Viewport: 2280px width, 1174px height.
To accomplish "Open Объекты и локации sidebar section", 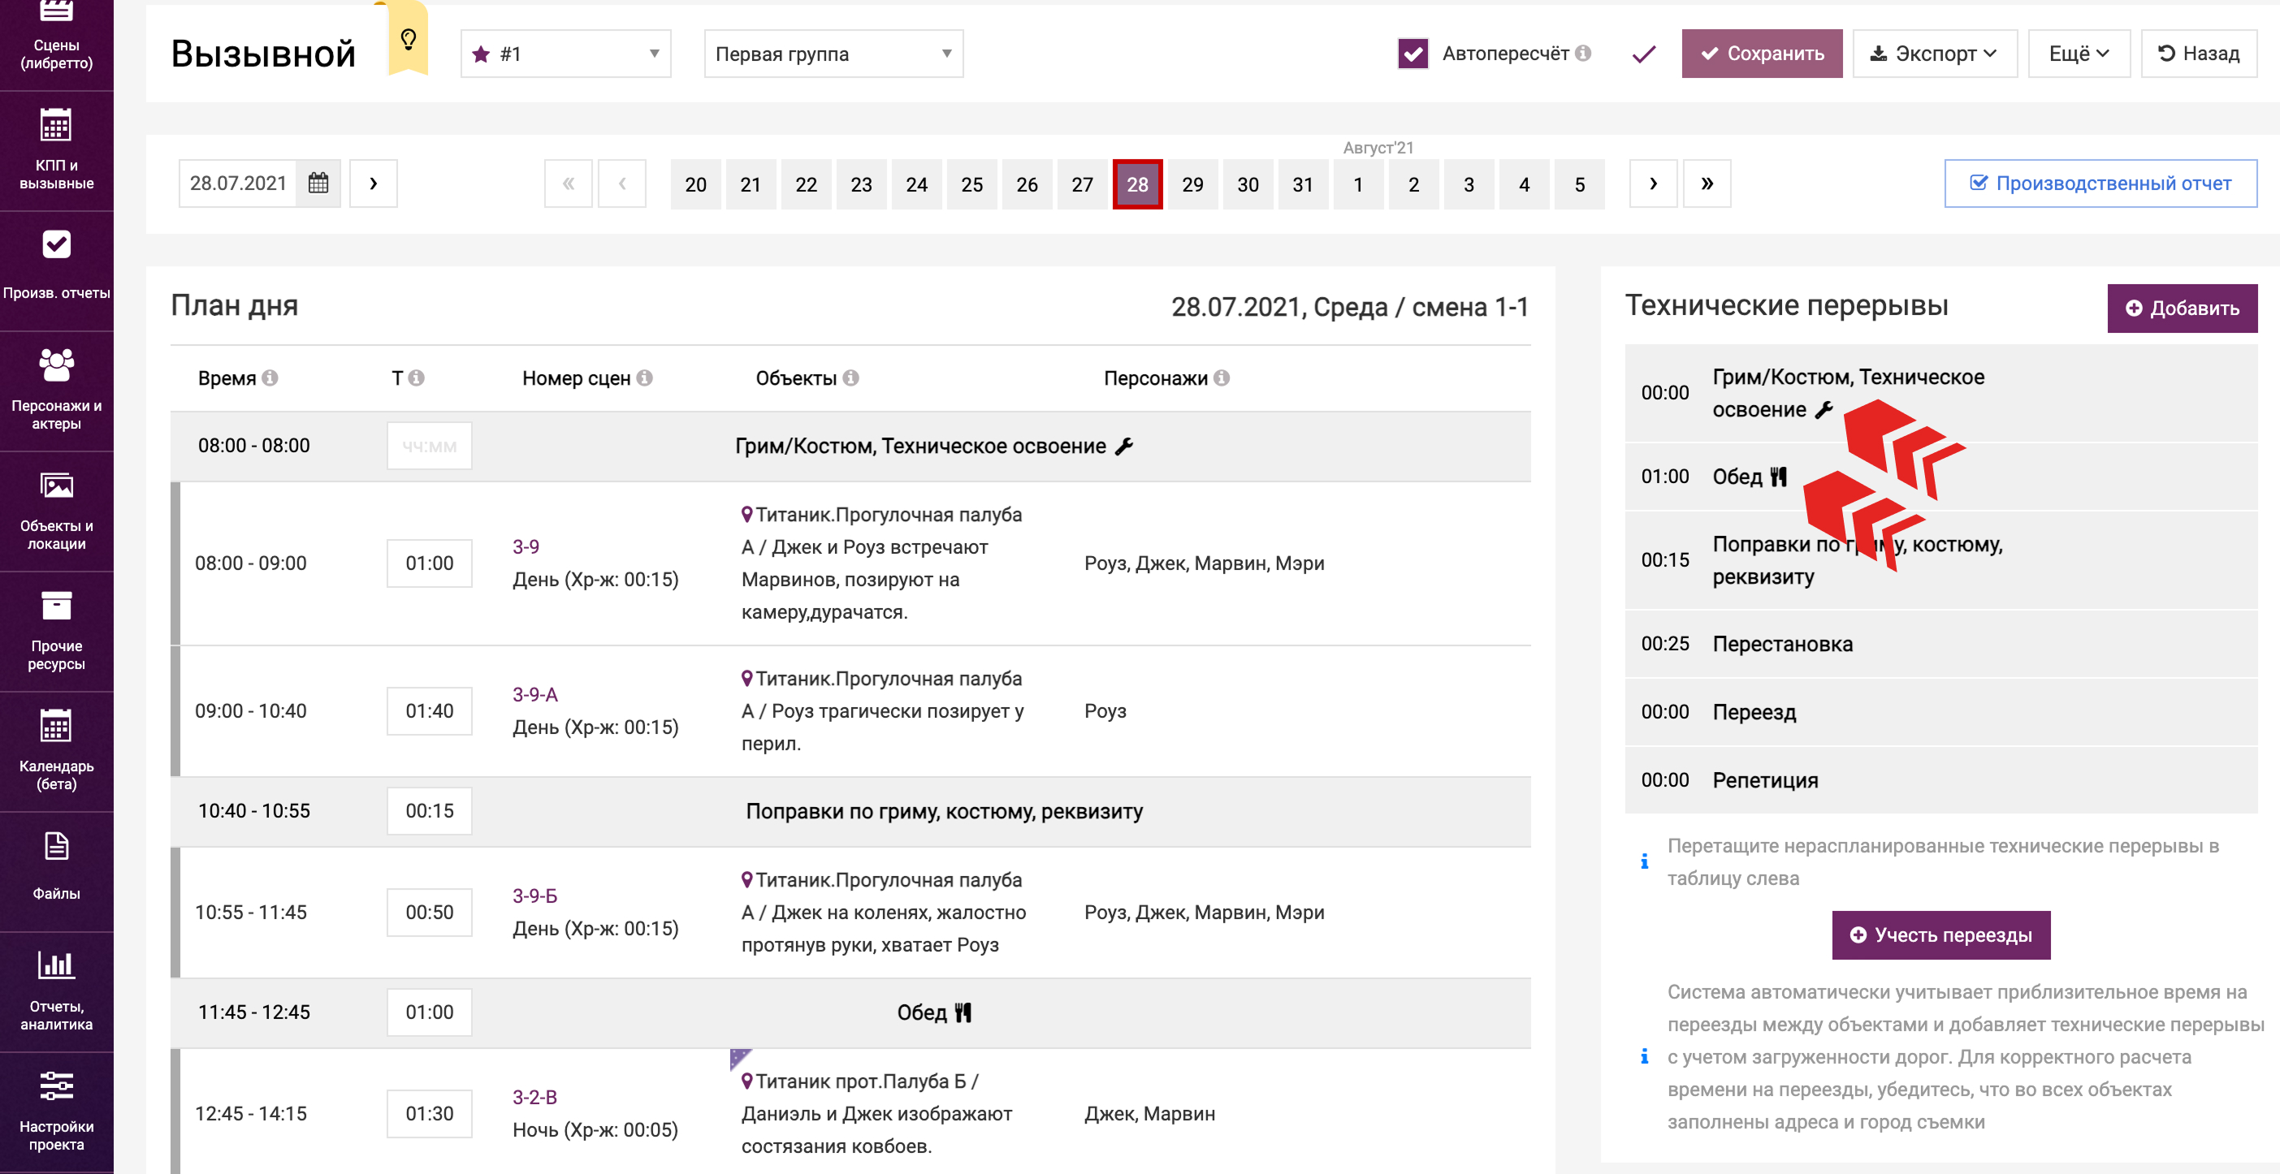I will [56, 511].
